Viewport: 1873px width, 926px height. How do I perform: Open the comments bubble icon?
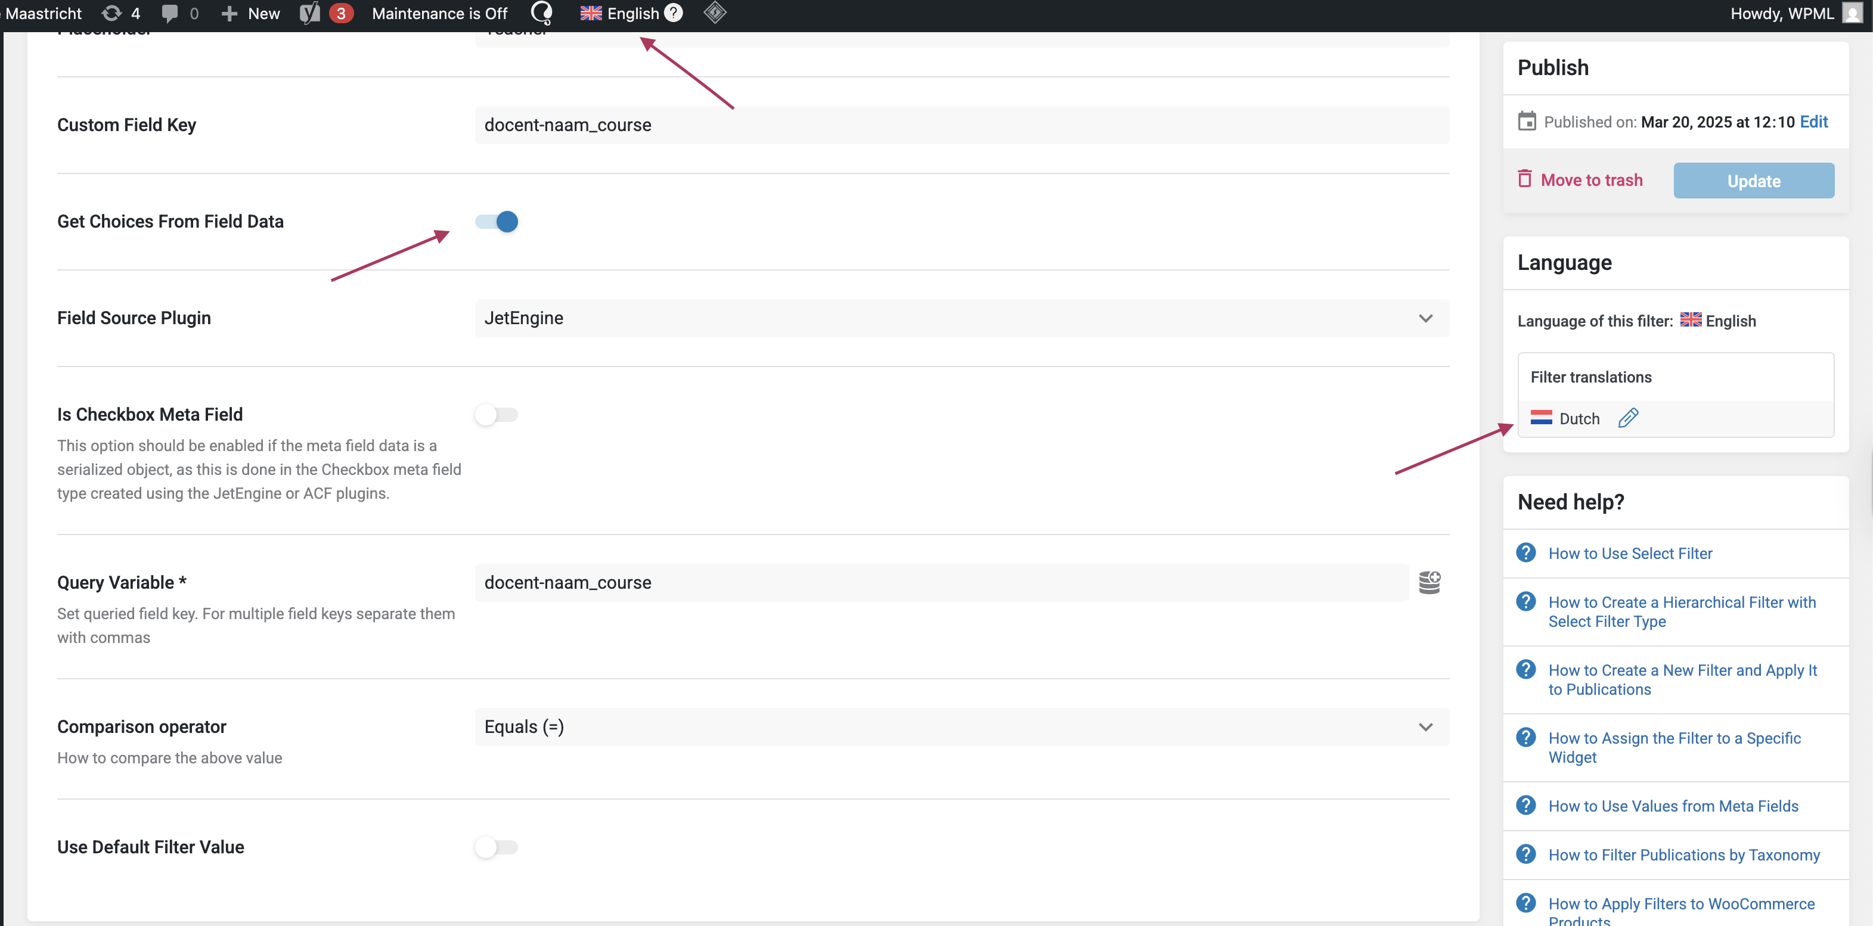coord(169,13)
